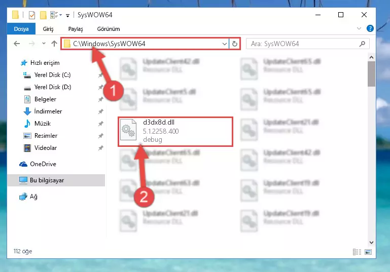Click the Properties quick access toolbar icon
Viewport: 390px width, 272px height.
click(32, 15)
